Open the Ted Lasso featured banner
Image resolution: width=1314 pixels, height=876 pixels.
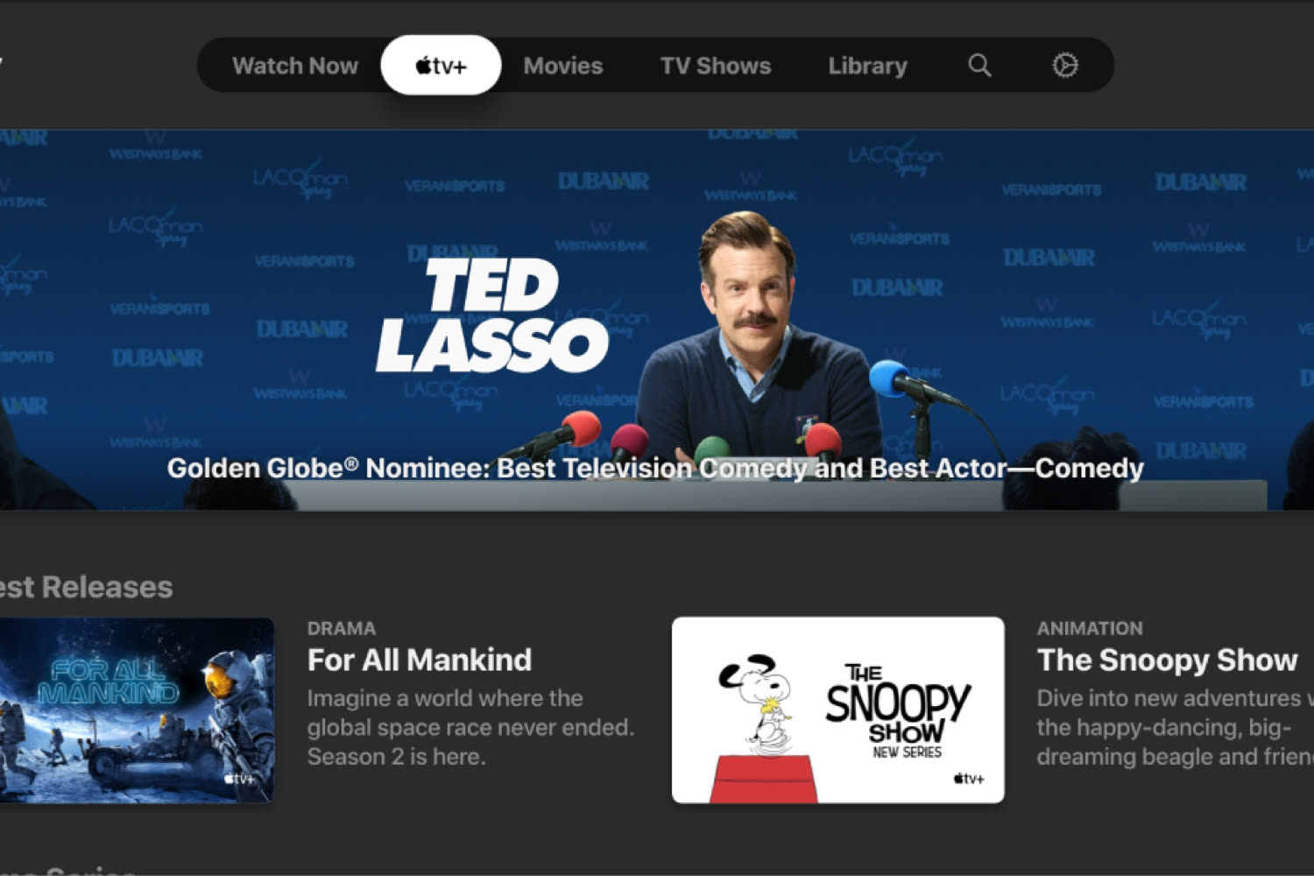pos(657,320)
